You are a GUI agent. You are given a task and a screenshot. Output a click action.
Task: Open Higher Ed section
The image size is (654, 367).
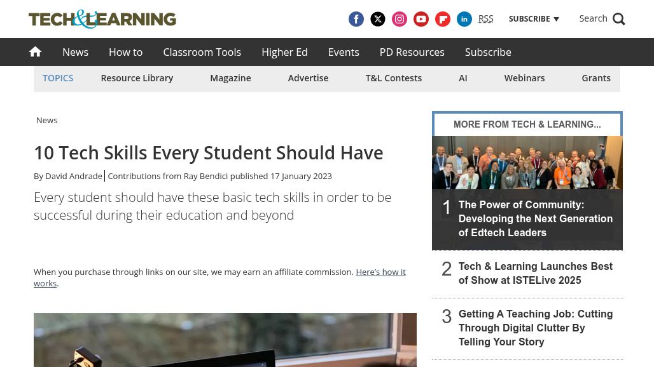[284, 52]
